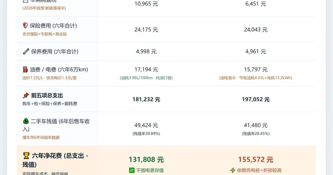Click the 6,451 元 purchase tax value

(256, 4)
